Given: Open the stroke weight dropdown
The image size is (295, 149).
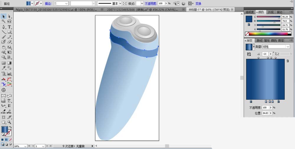Looking at the screenshot, I should coord(66,3).
